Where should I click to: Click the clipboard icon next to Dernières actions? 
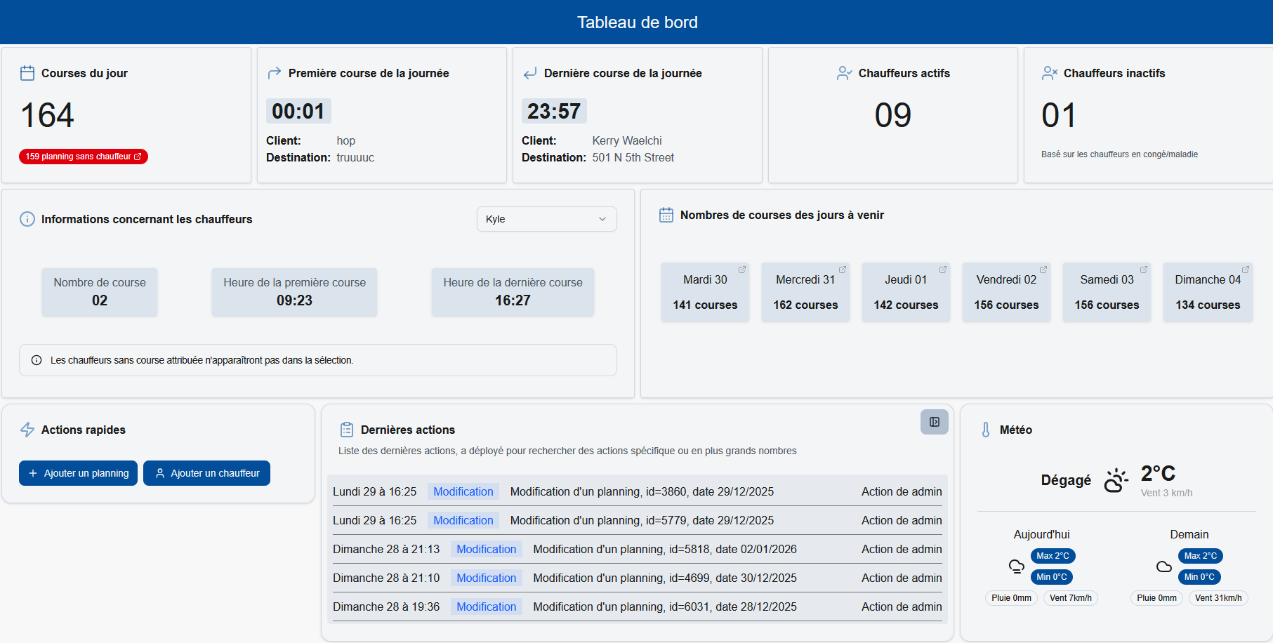click(x=345, y=429)
